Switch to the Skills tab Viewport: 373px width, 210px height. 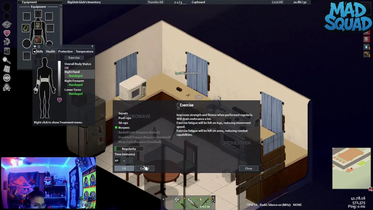(40, 52)
